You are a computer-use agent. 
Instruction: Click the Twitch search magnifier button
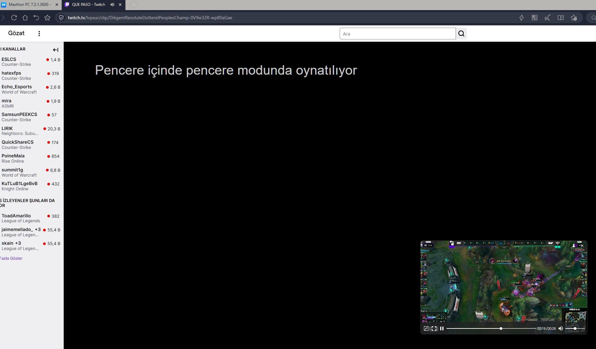pyautogui.click(x=461, y=34)
